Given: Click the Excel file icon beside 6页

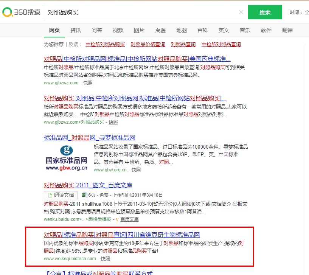Looking at the screenshot, I should (x=84, y=195).
